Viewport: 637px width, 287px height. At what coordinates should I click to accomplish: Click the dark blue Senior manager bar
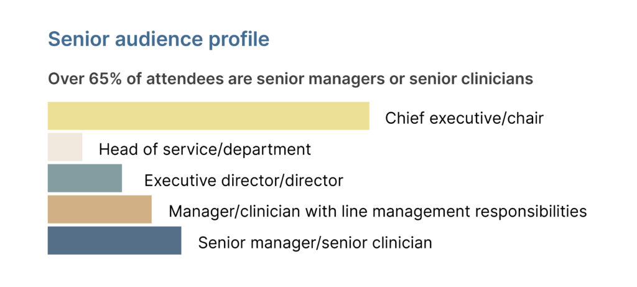click(114, 241)
